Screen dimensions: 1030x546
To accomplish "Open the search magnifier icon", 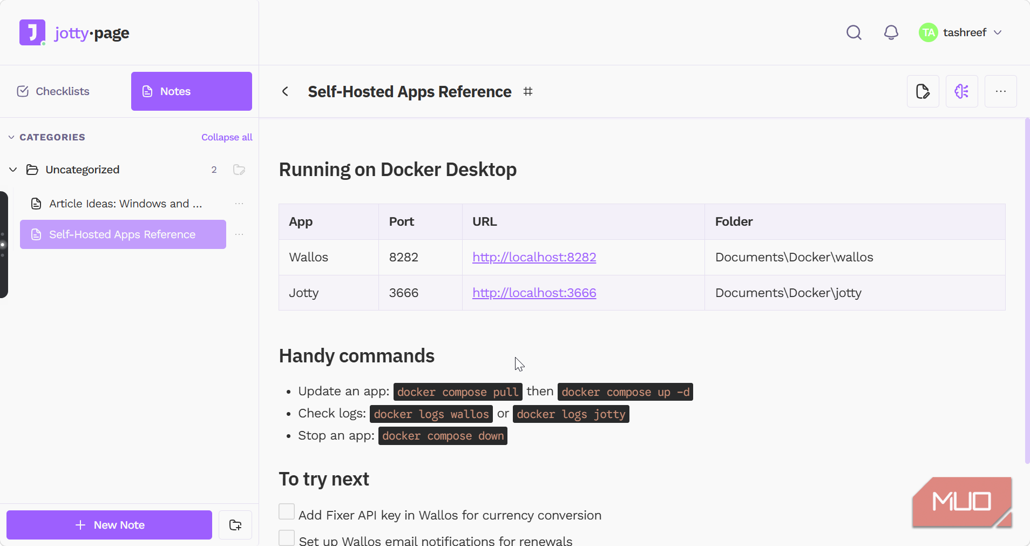I will 854,32.
